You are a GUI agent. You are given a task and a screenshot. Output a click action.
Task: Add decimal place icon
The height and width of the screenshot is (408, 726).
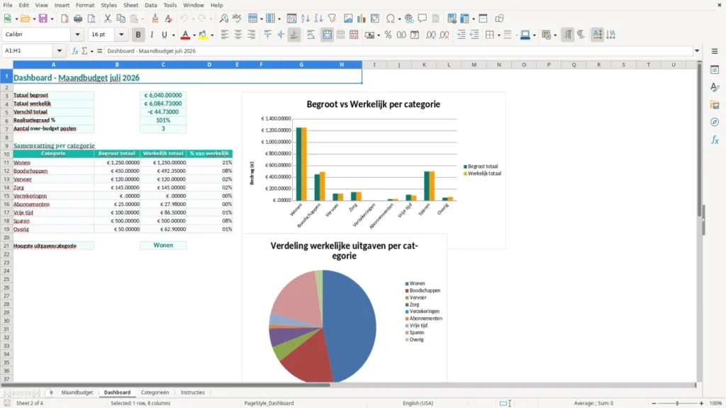430,35
